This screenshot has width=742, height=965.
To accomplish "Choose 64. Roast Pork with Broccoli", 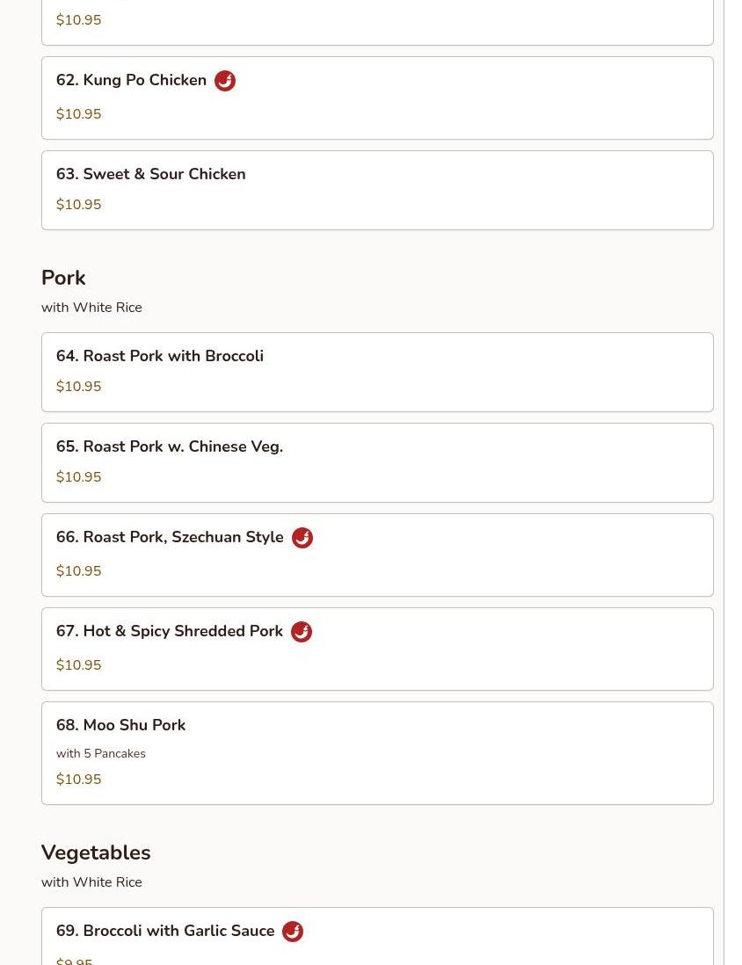I will [160, 356].
